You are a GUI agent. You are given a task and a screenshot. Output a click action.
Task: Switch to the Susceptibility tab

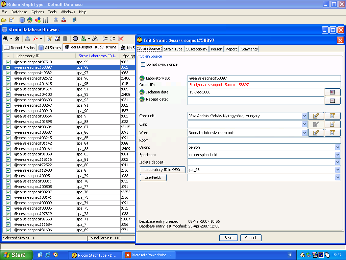coord(197,49)
